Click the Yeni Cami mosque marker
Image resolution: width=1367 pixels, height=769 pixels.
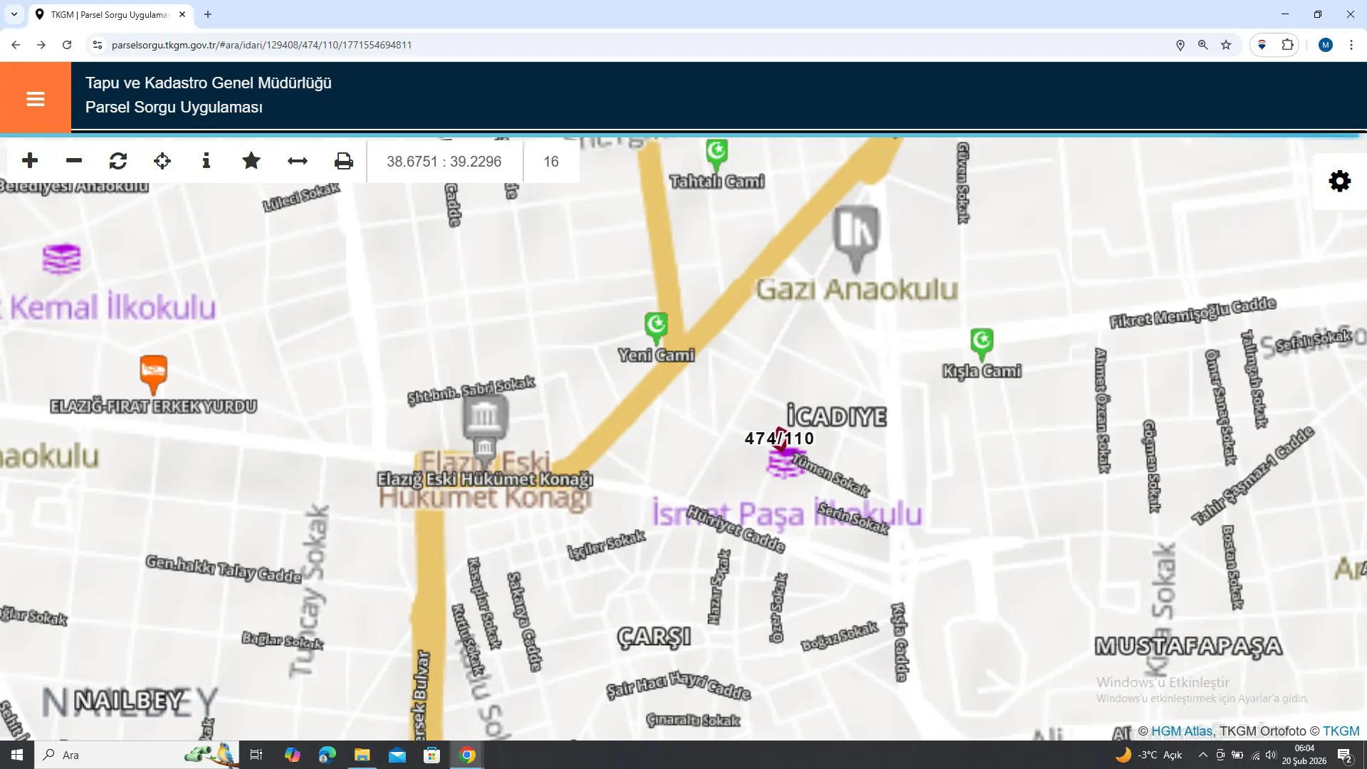pyautogui.click(x=656, y=327)
